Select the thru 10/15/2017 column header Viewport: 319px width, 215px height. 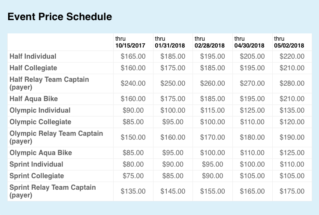click(x=130, y=42)
